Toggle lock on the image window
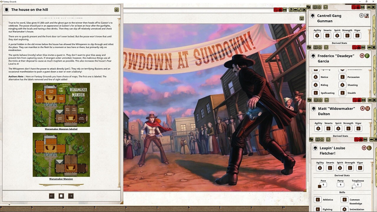377x212 pixels. [x=280, y=10]
